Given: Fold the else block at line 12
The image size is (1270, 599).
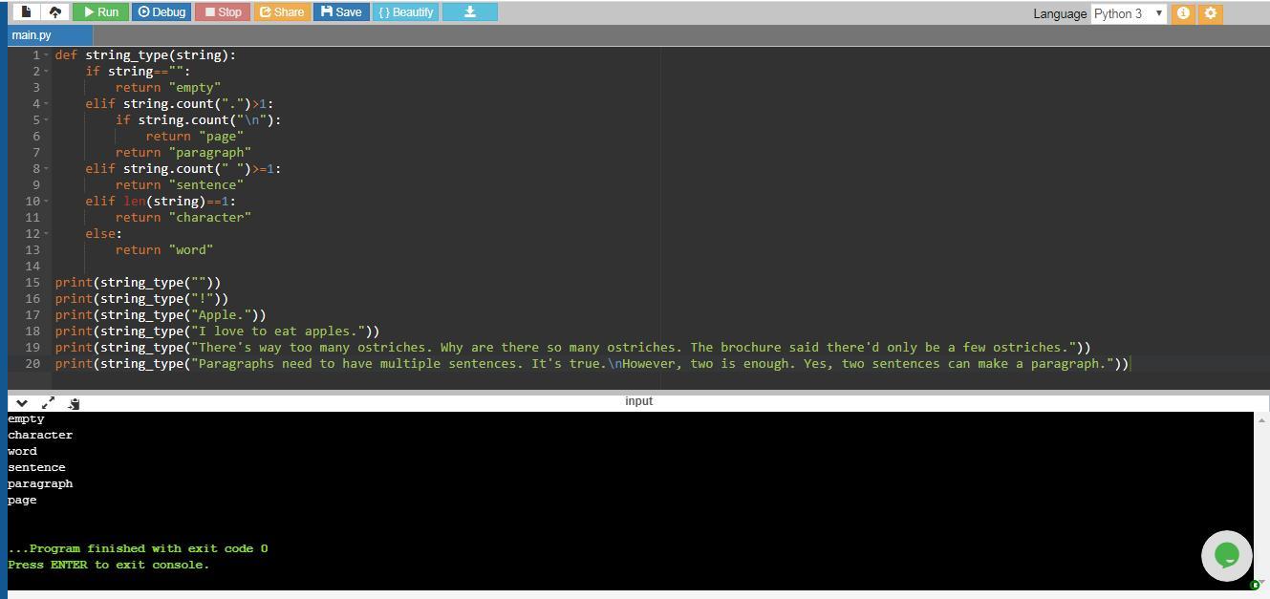Looking at the screenshot, I should pos(46,234).
